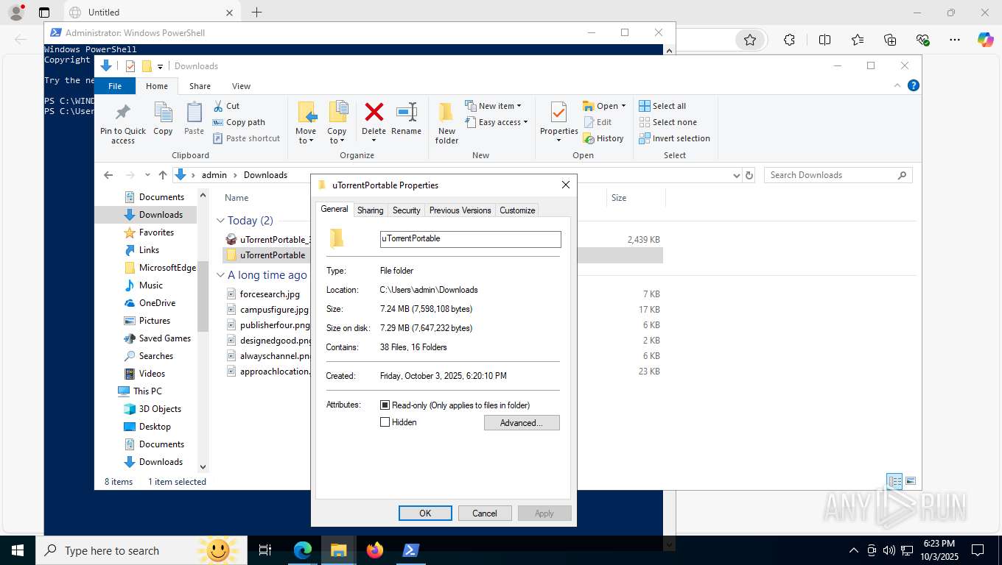The height and width of the screenshot is (565, 1002).
Task: Open Firefox from taskbar
Action: pyautogui.click(x=375, y=550)
